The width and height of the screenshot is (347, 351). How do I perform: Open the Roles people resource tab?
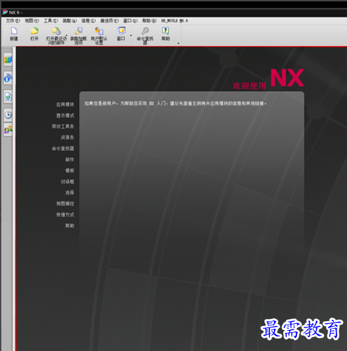click(8, 130)
